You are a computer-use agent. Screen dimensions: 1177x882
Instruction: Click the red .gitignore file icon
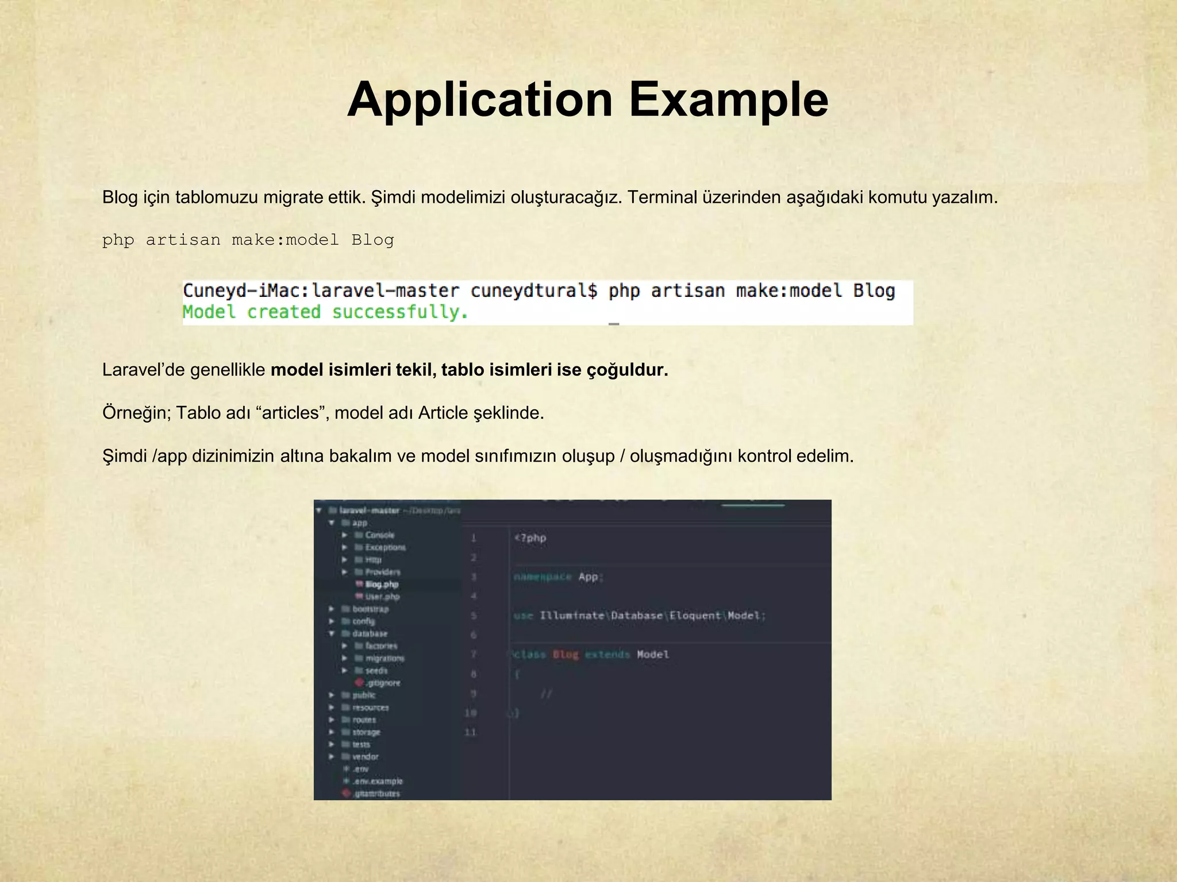click(359, 683)
